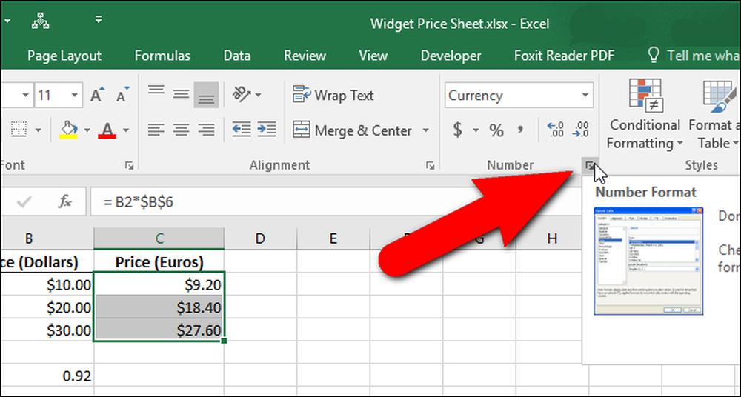Select column E header
The width and height of the screenshot is (741, 397).
point(333,238)
